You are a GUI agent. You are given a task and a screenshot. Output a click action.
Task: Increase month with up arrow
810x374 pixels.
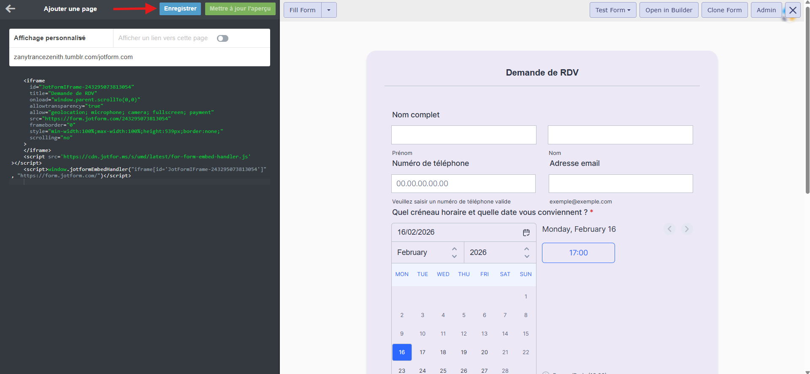[454, 249]
